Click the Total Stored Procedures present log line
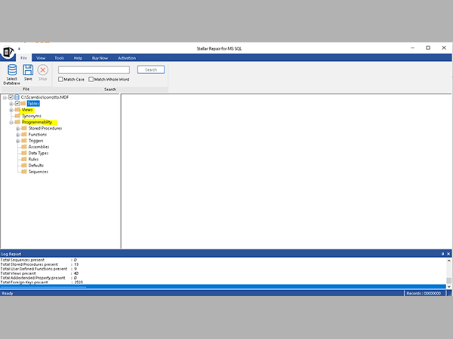 (x=39, y=264)
